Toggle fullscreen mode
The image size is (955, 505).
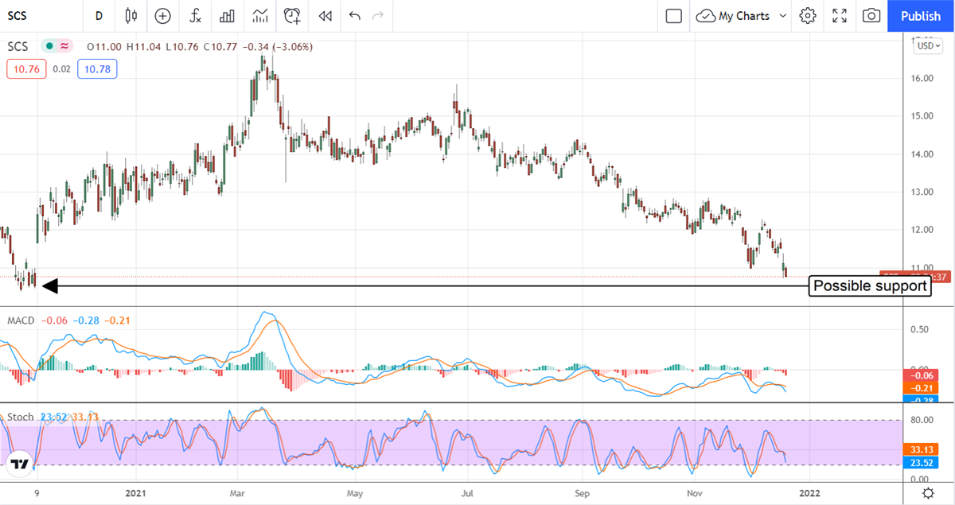(x=840, y=15)
